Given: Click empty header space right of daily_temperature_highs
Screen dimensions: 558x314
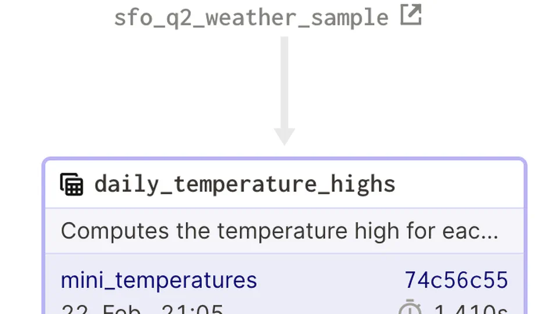Looking at the screenshot, I should pyautogui.click(x=459, y=184).
